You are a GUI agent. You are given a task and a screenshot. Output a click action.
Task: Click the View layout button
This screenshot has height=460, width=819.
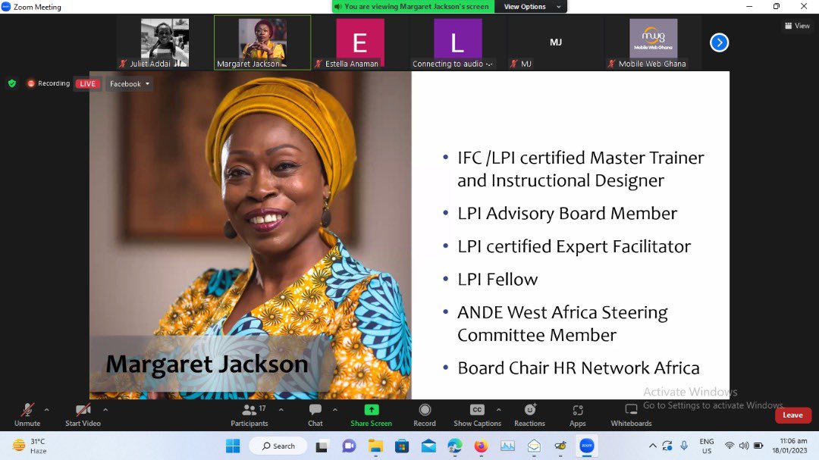tap(797, 26)
